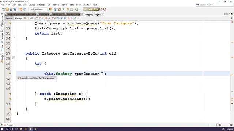Switch to the History view button

[18, 19]
